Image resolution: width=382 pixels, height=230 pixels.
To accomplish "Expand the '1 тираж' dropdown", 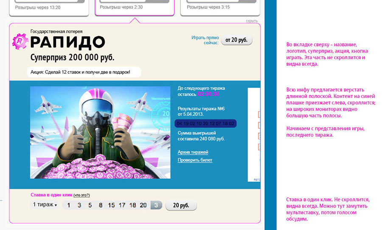I will (45, 205).
